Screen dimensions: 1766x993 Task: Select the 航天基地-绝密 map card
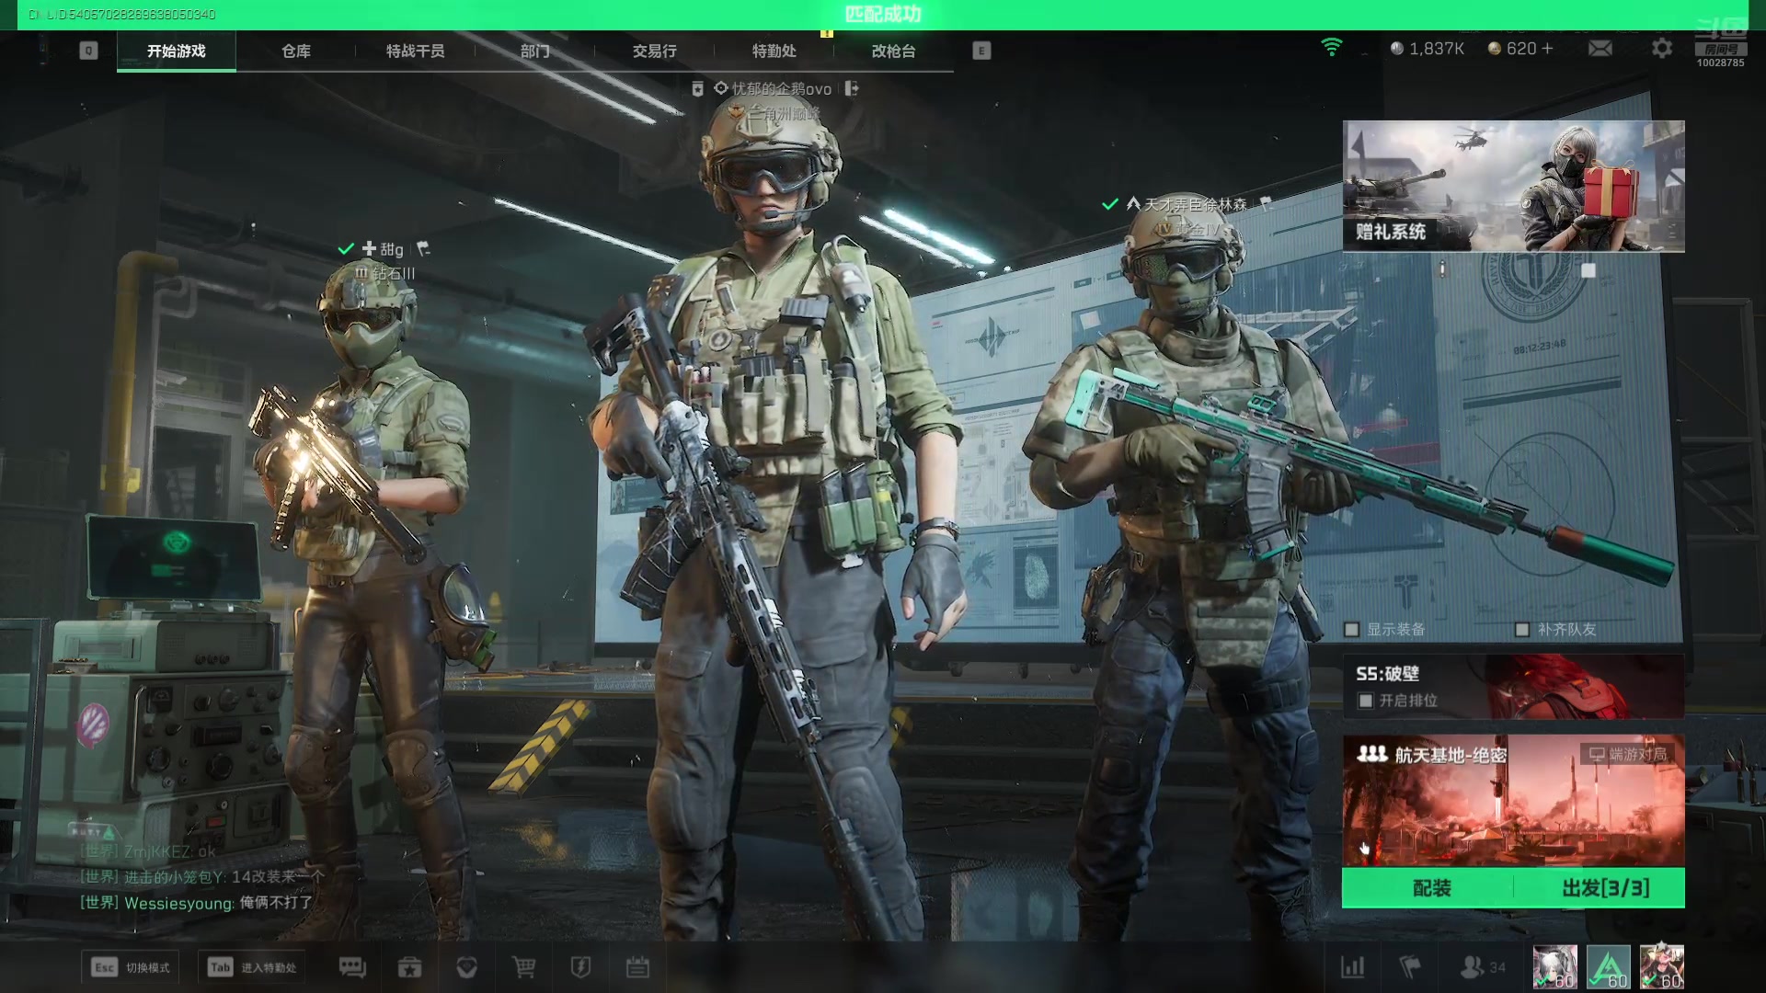pos(1513,800)
